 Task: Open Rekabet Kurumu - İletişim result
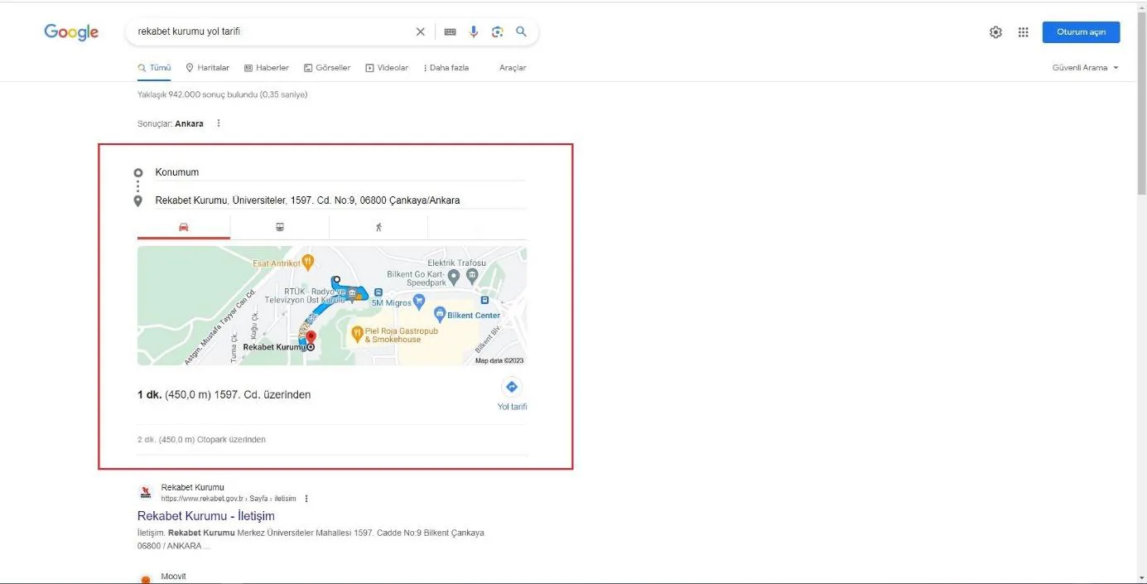(x=206, y=516)
